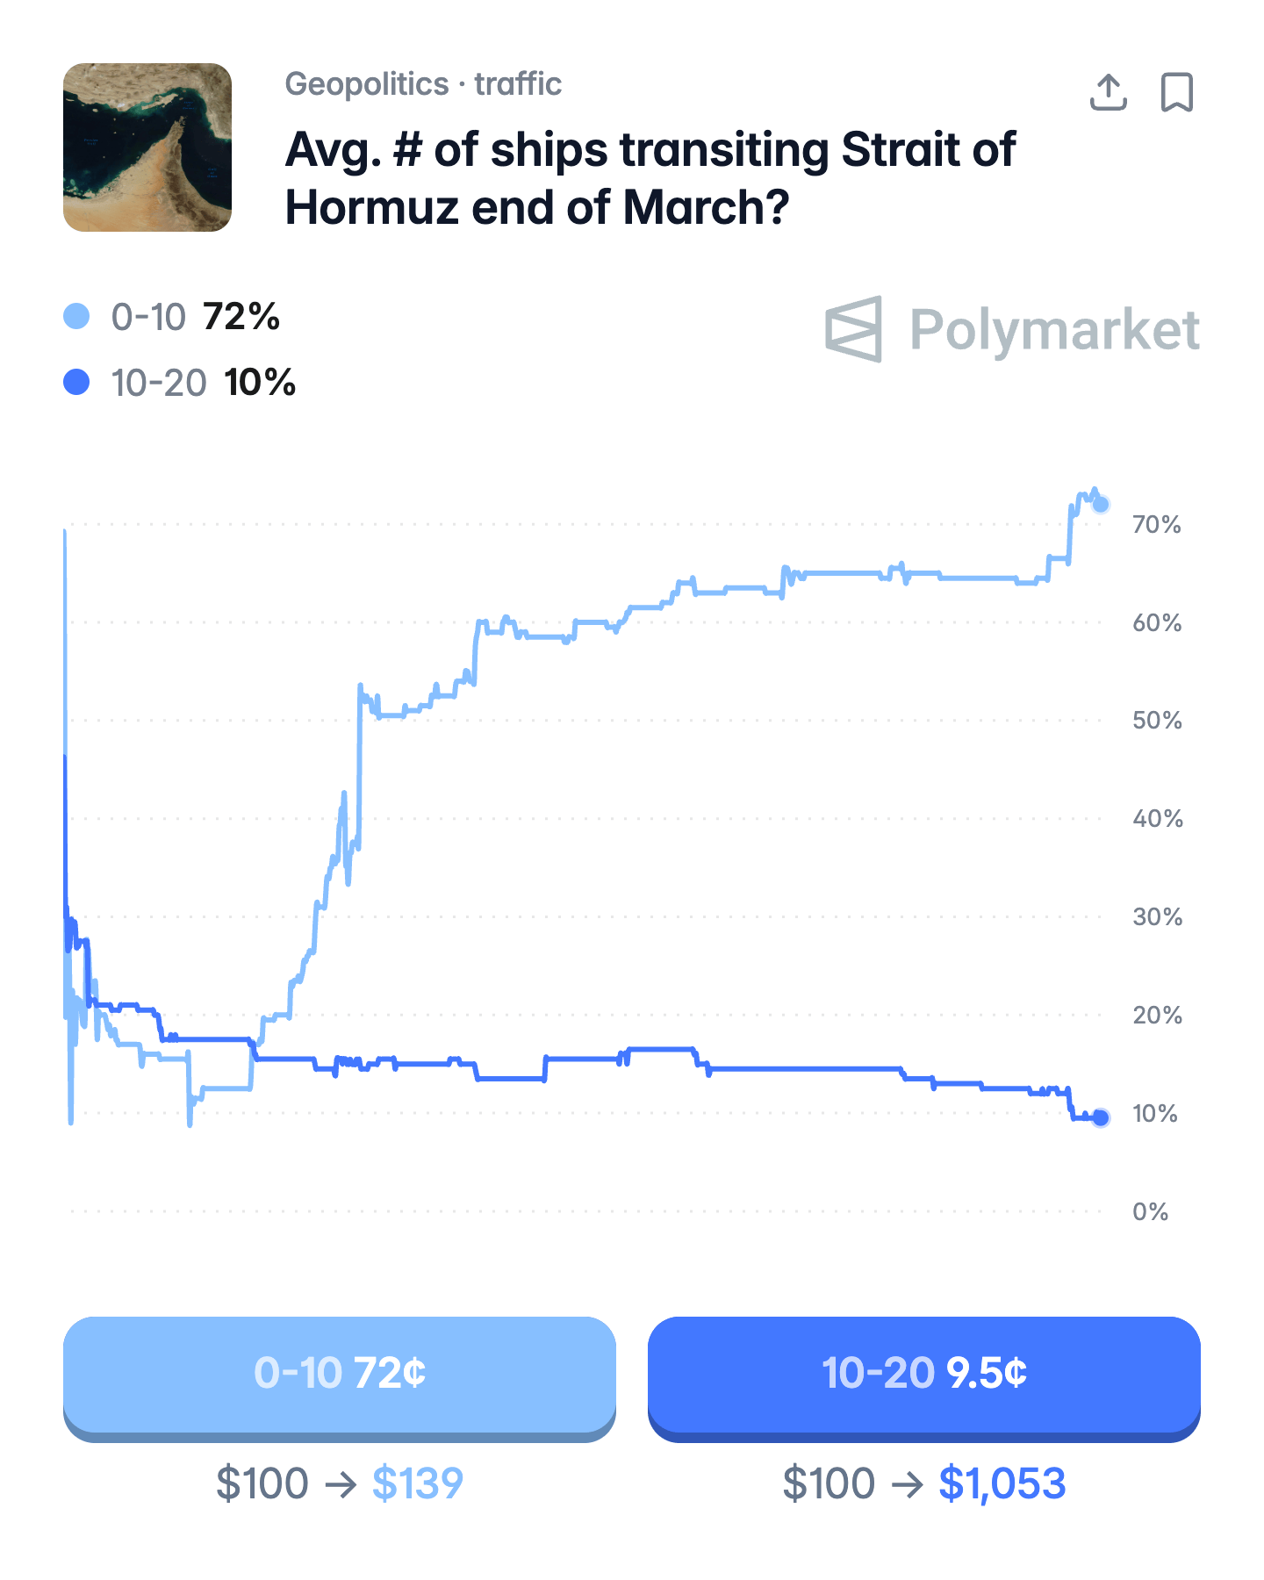This screenshot has width=1264, height=1580.
Task: Click the 10-20 line's end marker
Action: [1101, 1117]
